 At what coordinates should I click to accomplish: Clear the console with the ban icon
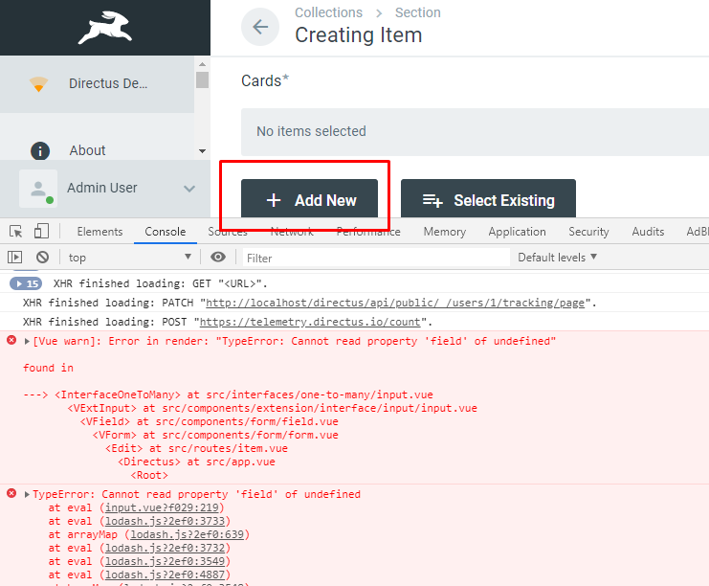[42, 258]
